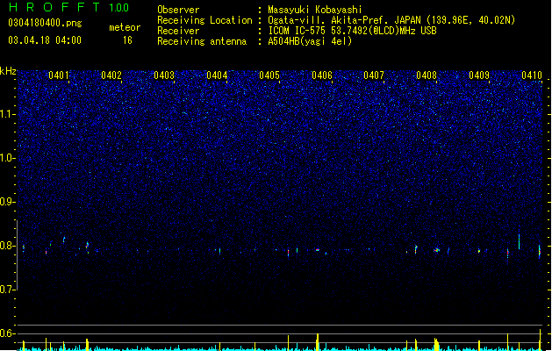
Task: Click the meteor count value 16
Action: [x=127, y=40]
